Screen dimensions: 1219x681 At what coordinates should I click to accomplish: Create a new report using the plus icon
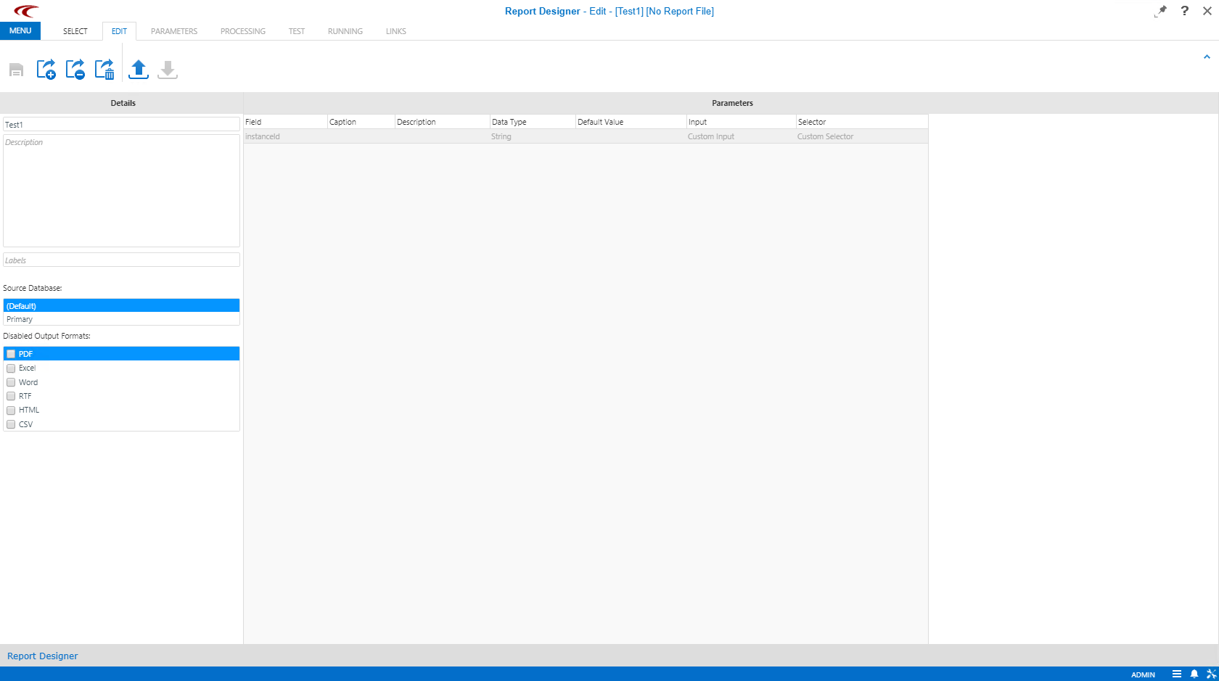(x=46, y=69)
